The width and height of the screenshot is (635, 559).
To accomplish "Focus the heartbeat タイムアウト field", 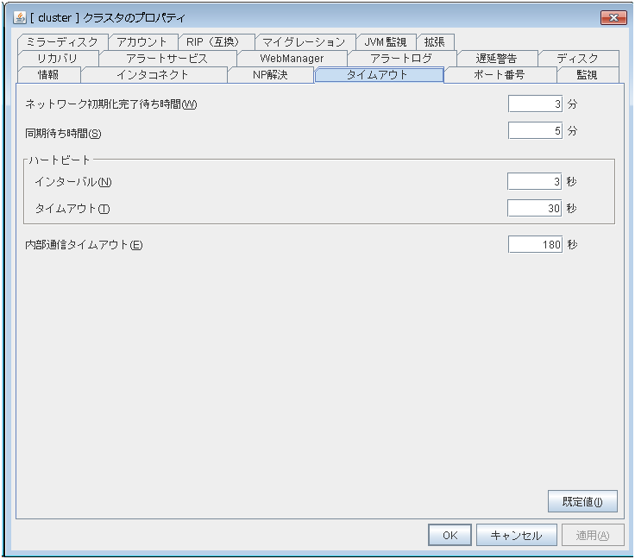I will [x=535, y=208].
